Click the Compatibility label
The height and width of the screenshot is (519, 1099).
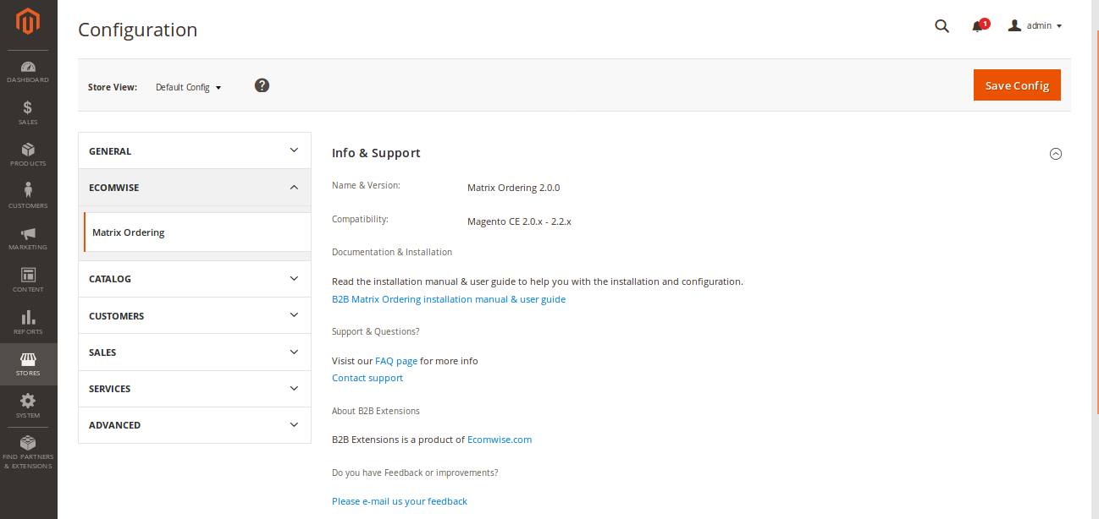click(360, 219)
